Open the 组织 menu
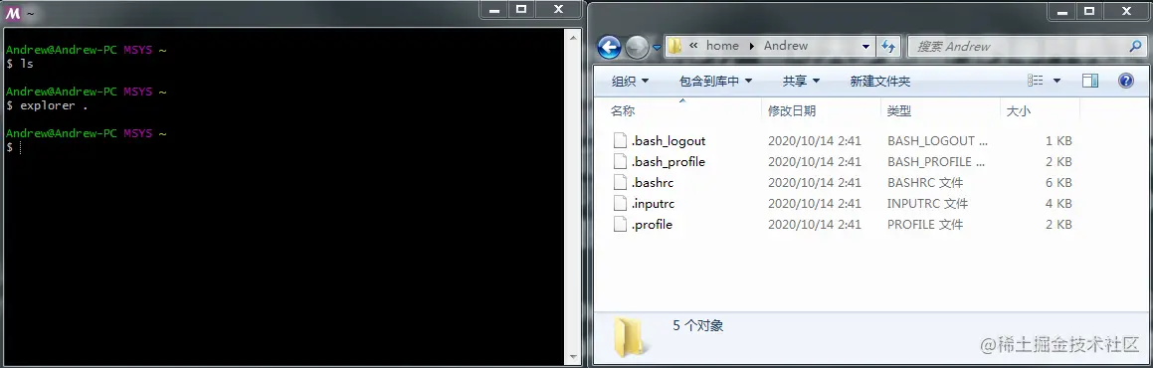The width and height of the screenshot is (1153, 368). click(x=630, y=81)
